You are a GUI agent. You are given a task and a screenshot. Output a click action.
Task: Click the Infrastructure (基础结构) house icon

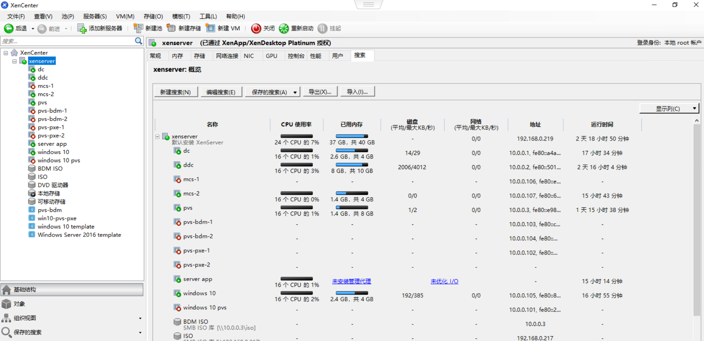pos(6,290)
